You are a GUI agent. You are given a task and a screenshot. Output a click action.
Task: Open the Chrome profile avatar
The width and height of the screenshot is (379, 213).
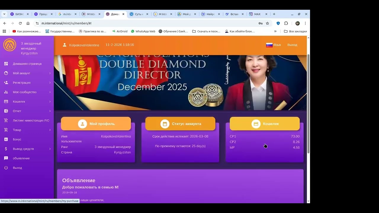point(298,23)
